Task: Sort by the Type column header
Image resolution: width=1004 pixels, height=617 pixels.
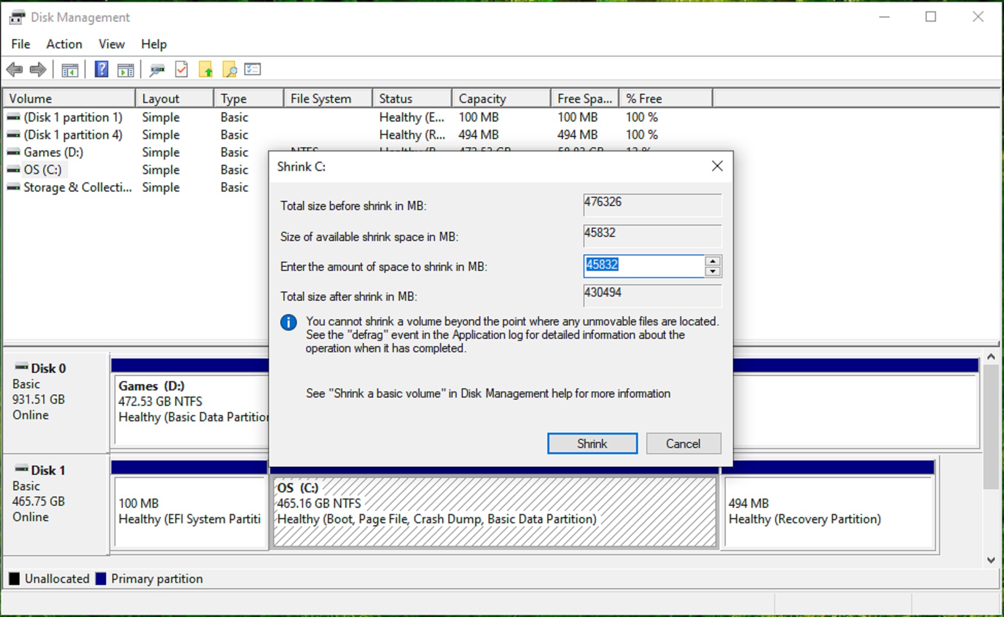Action: [x=249, y=98]
